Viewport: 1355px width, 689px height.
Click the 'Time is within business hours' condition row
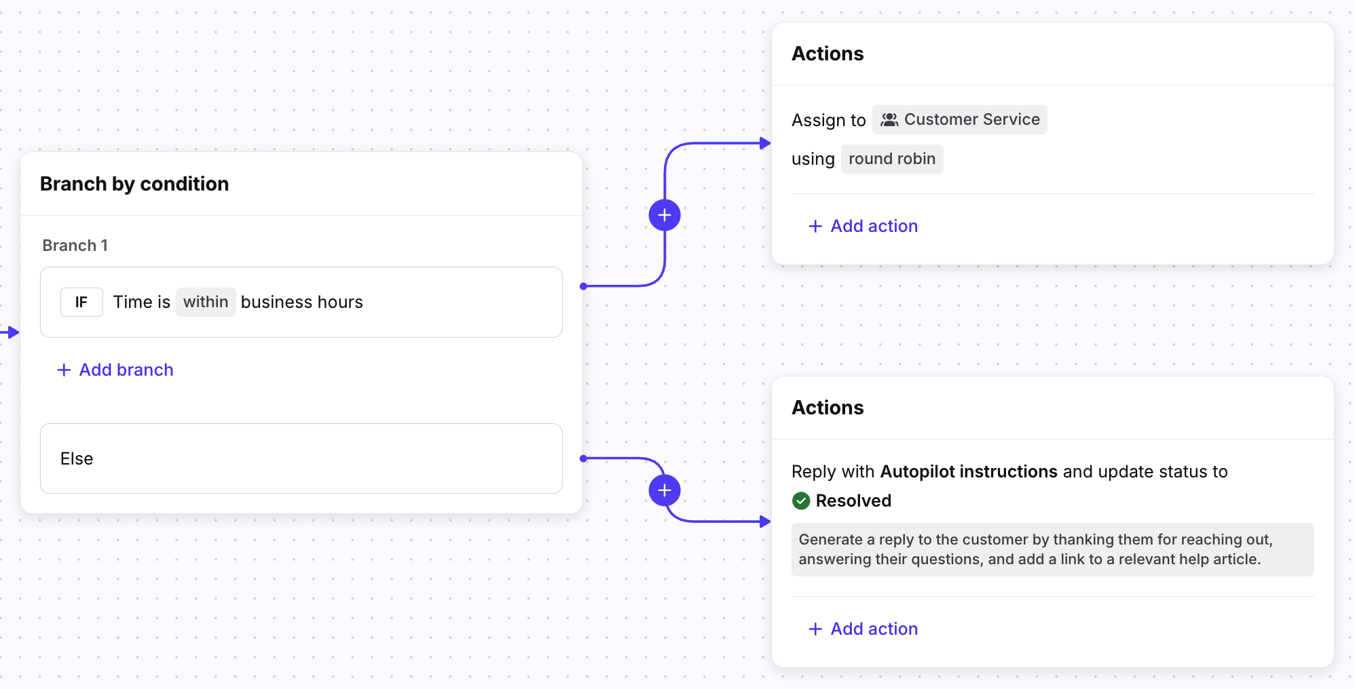click(407, 302)
